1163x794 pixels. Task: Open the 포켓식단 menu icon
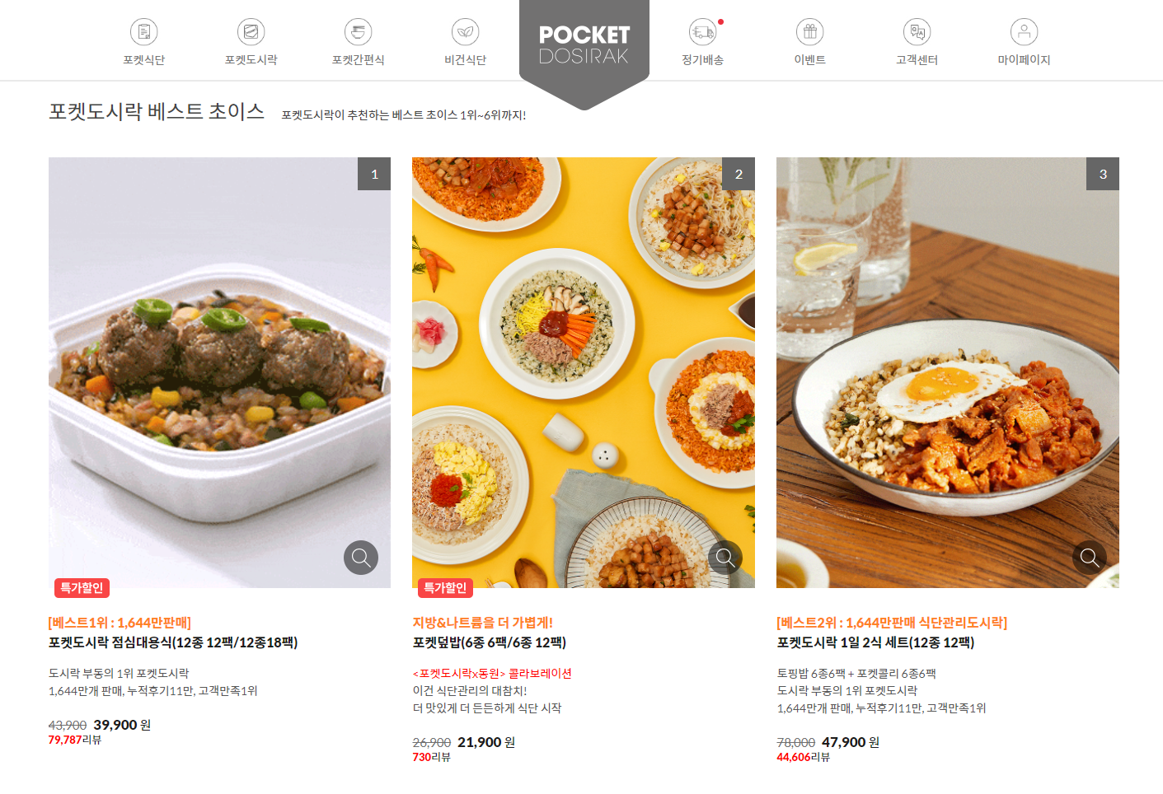pos(144,32)
